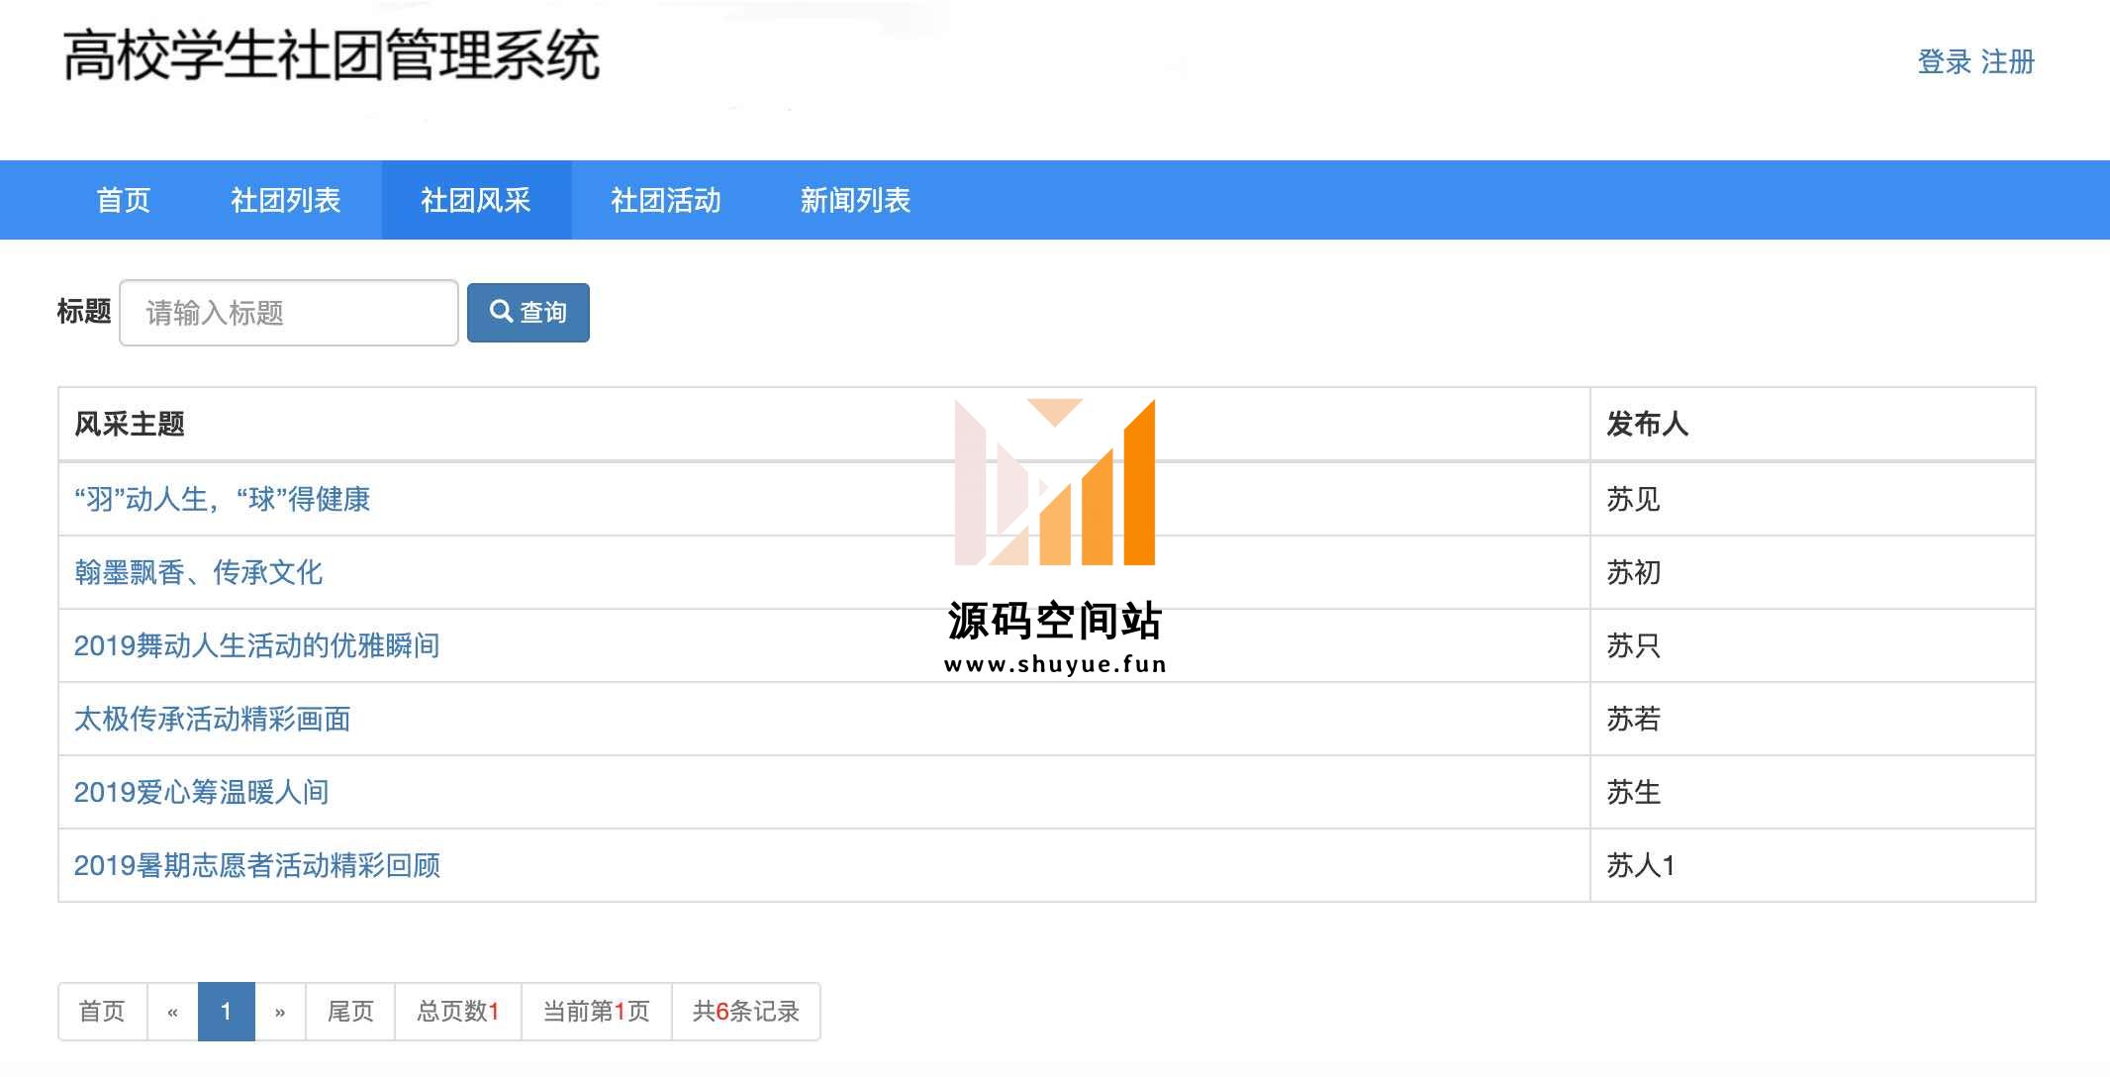Go to next page with » button
Screen dimensions: 2110x1077
[x=280, y=1012]
